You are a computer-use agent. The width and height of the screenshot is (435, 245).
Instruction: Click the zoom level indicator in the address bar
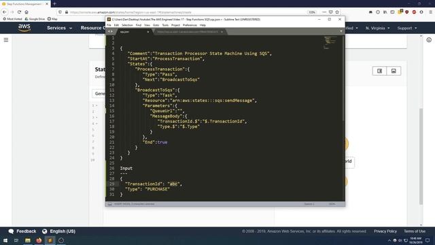tap(312, 12)
